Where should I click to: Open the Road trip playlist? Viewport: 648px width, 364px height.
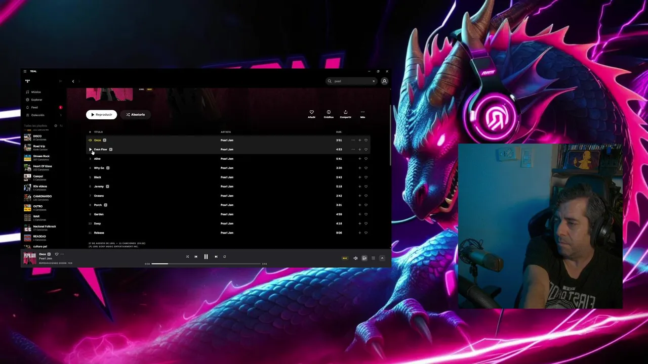pos(44,148)
